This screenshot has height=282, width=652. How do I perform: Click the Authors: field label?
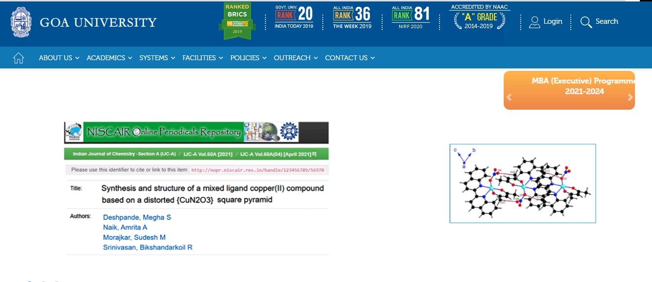click(x=80, y=216)
